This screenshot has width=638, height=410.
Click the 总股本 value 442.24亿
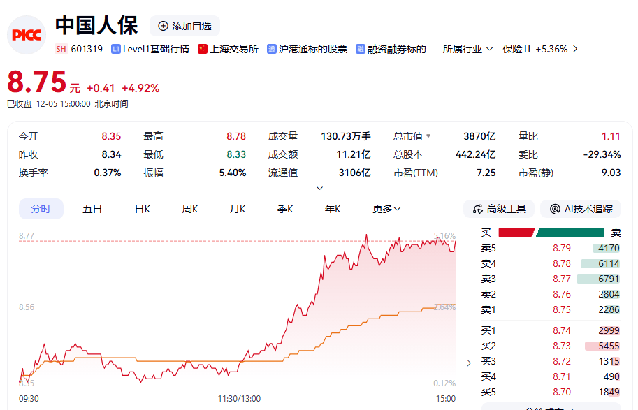coord(476,154)
